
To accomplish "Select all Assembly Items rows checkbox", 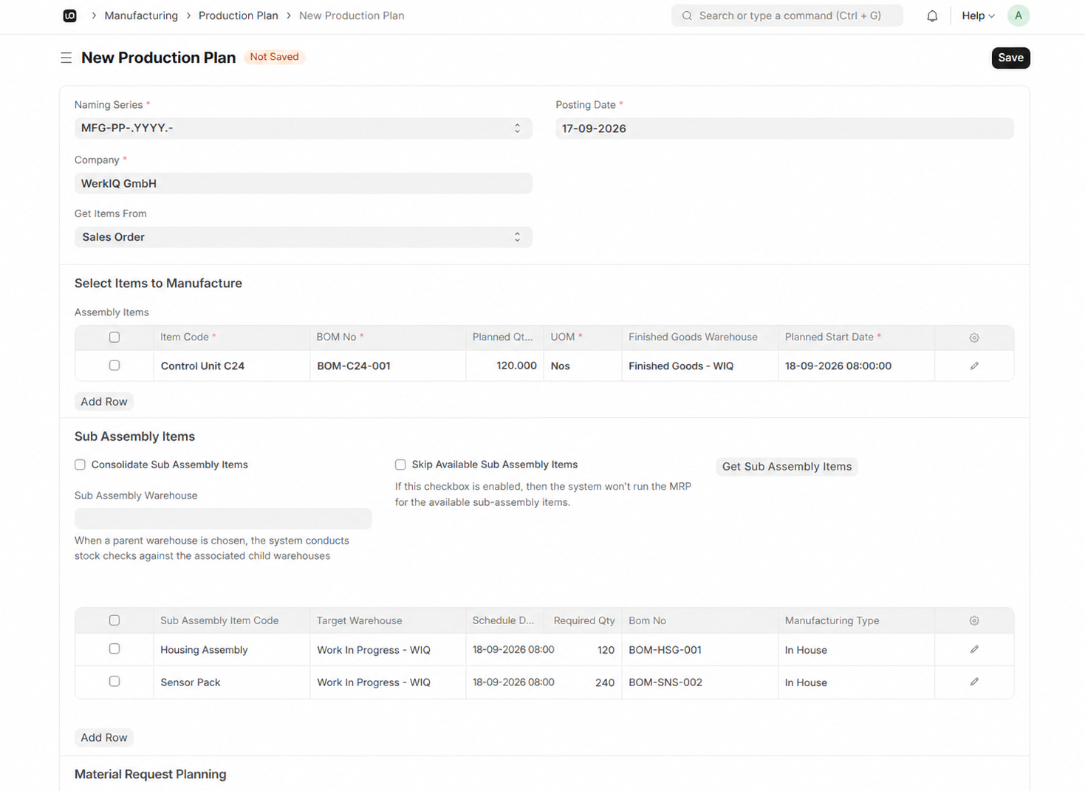I will [x=114, y=338].
